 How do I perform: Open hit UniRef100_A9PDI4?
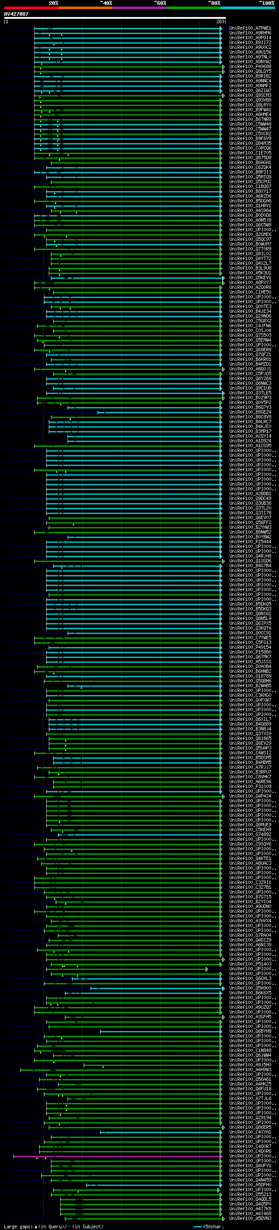[250, 38]
